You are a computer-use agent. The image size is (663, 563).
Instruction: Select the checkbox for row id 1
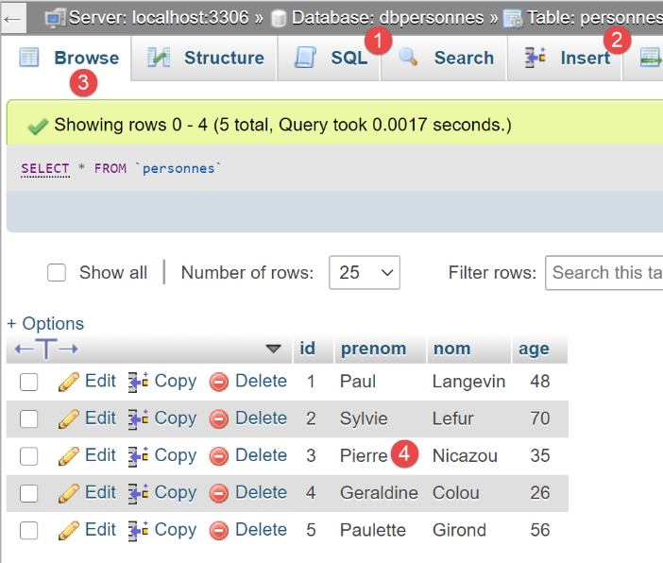pos(29,382)
